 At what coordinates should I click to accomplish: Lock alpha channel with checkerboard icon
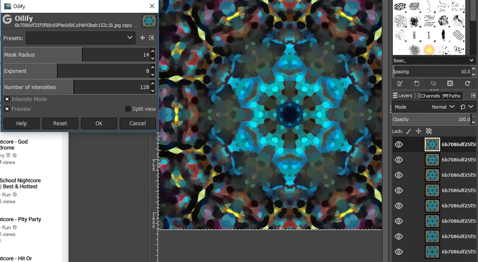point(429,131)
